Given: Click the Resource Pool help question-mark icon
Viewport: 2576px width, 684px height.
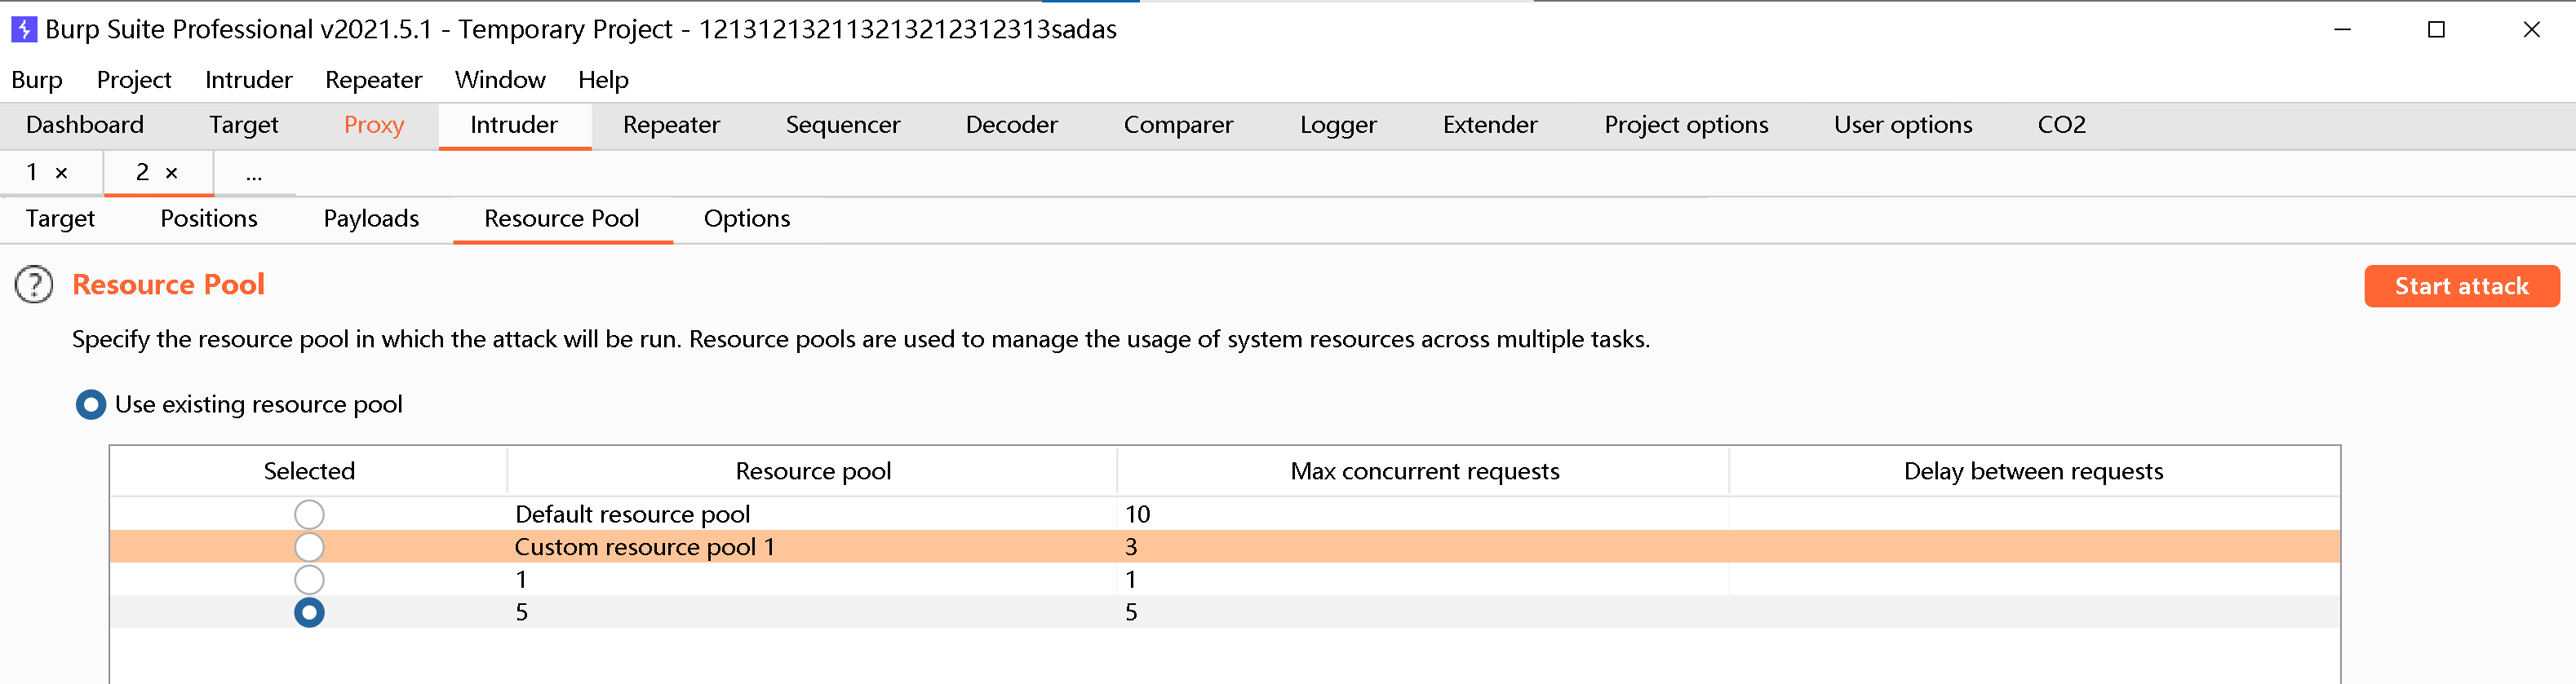Looking at the screenshot, I should point(34,285).
